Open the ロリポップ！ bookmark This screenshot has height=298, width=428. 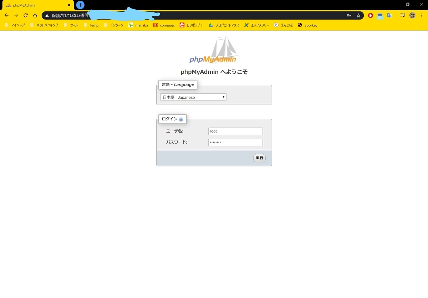click(192, 25)
